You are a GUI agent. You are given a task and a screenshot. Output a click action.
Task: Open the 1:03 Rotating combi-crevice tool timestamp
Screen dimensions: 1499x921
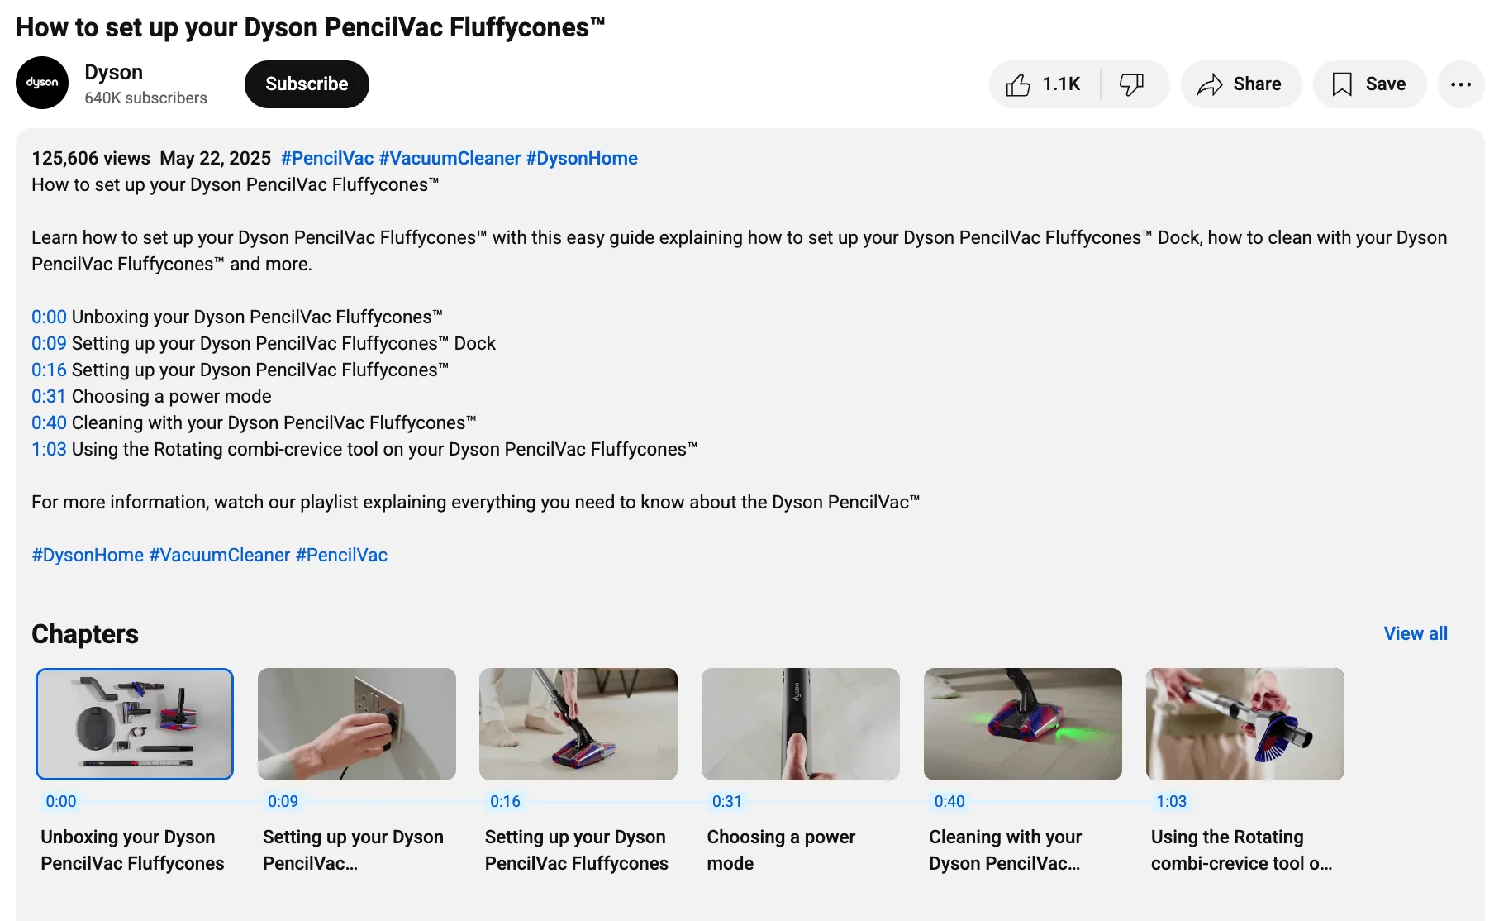(47, 449)
